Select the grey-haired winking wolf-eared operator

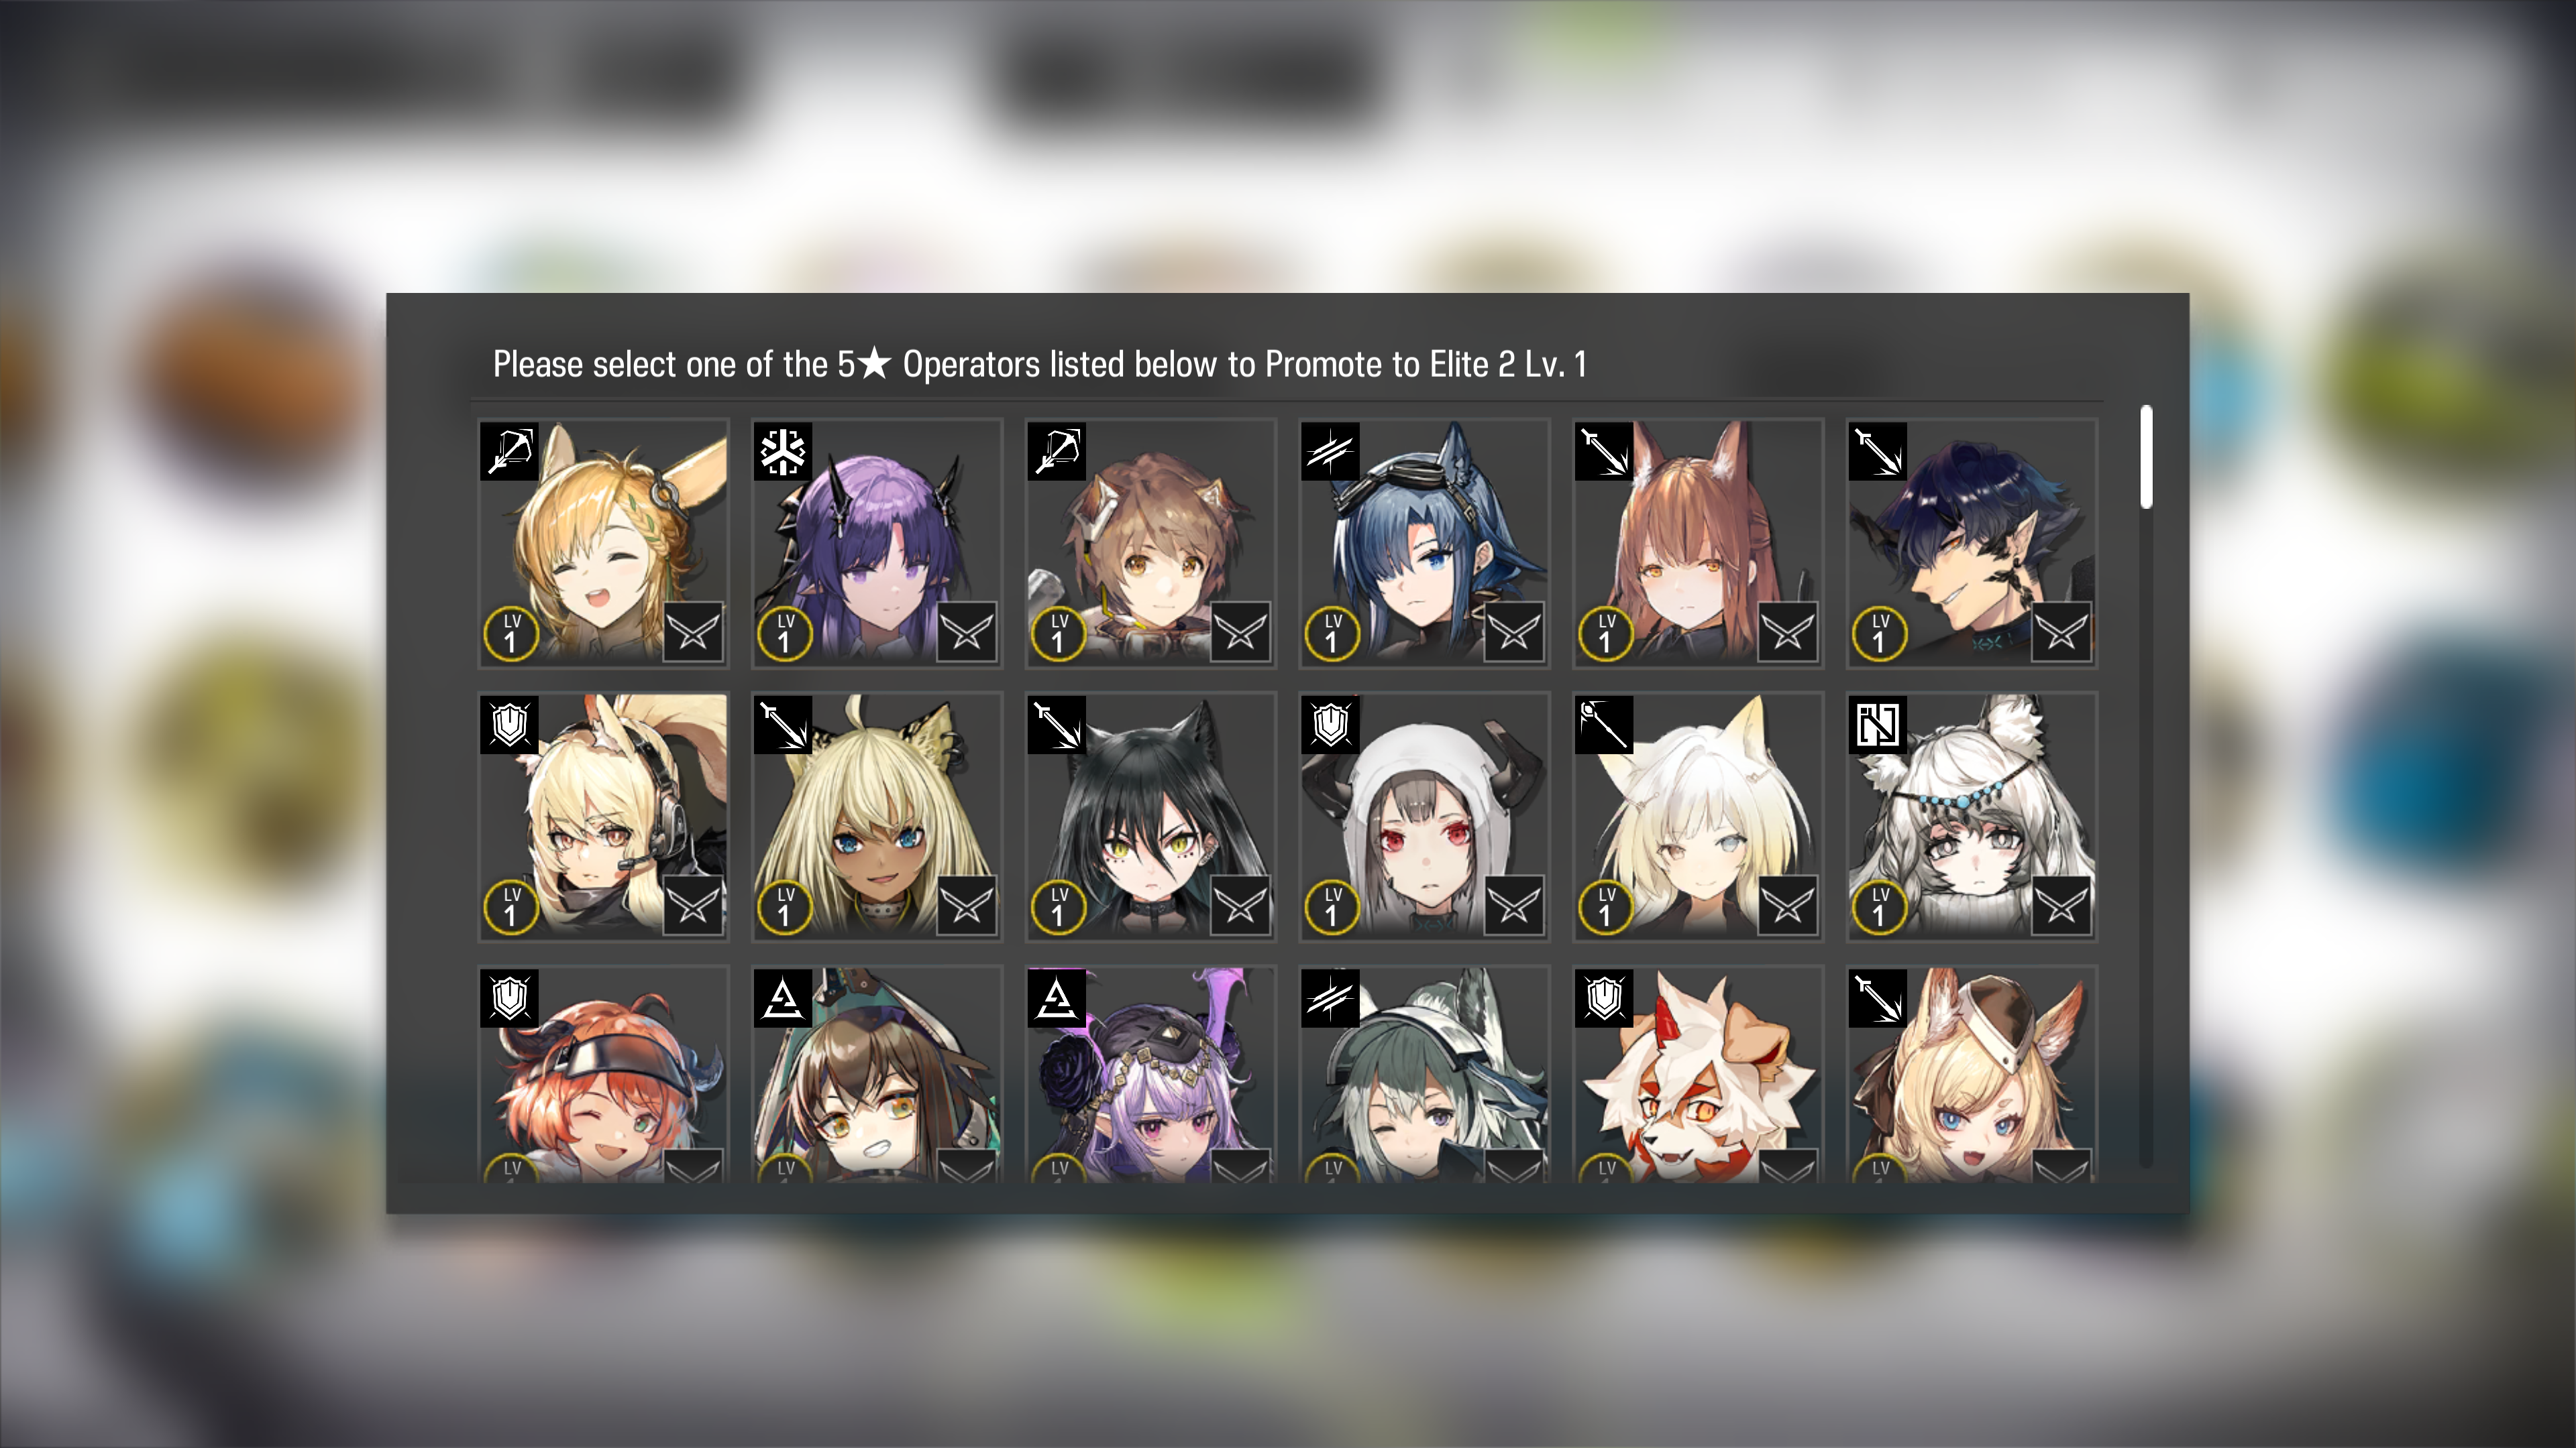pyautogui.click(x=1424, y=1075)
